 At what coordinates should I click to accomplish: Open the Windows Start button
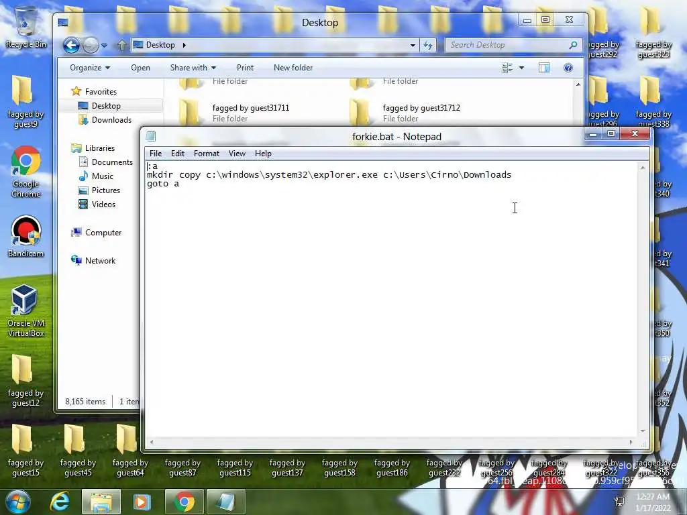click(17, 502)
